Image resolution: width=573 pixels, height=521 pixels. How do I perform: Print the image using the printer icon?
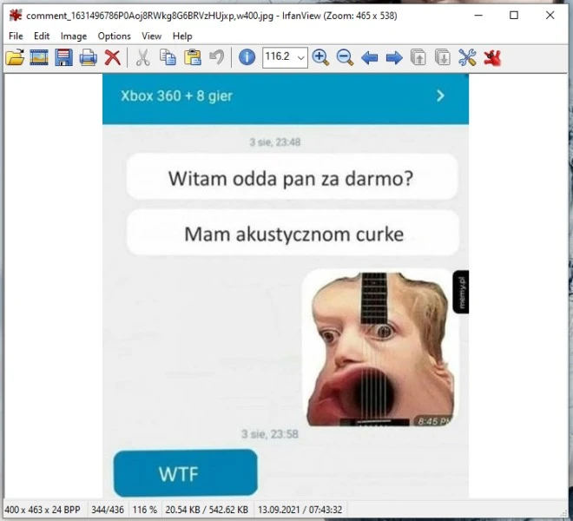tap(88, 57)
